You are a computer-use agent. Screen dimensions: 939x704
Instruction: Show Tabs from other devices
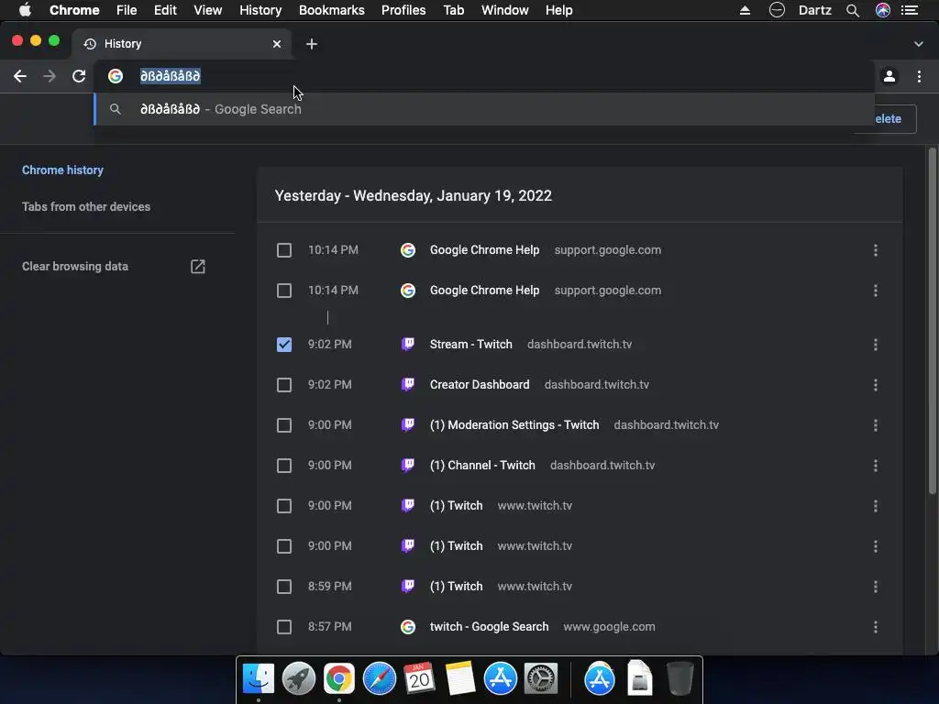86,206
